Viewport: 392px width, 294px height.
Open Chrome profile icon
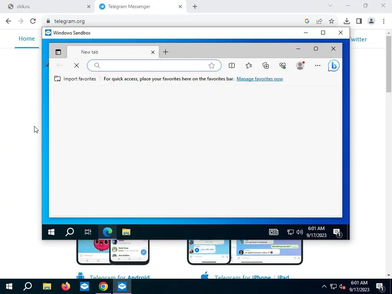click(x=371, y=21)
